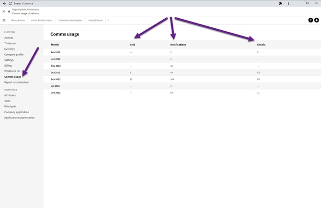Open Attributes in the Workforce section
The image size is (321, 208).
[10, 95]
